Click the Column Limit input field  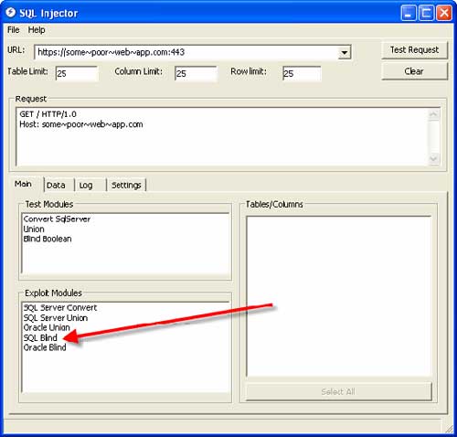pos(196,73)
